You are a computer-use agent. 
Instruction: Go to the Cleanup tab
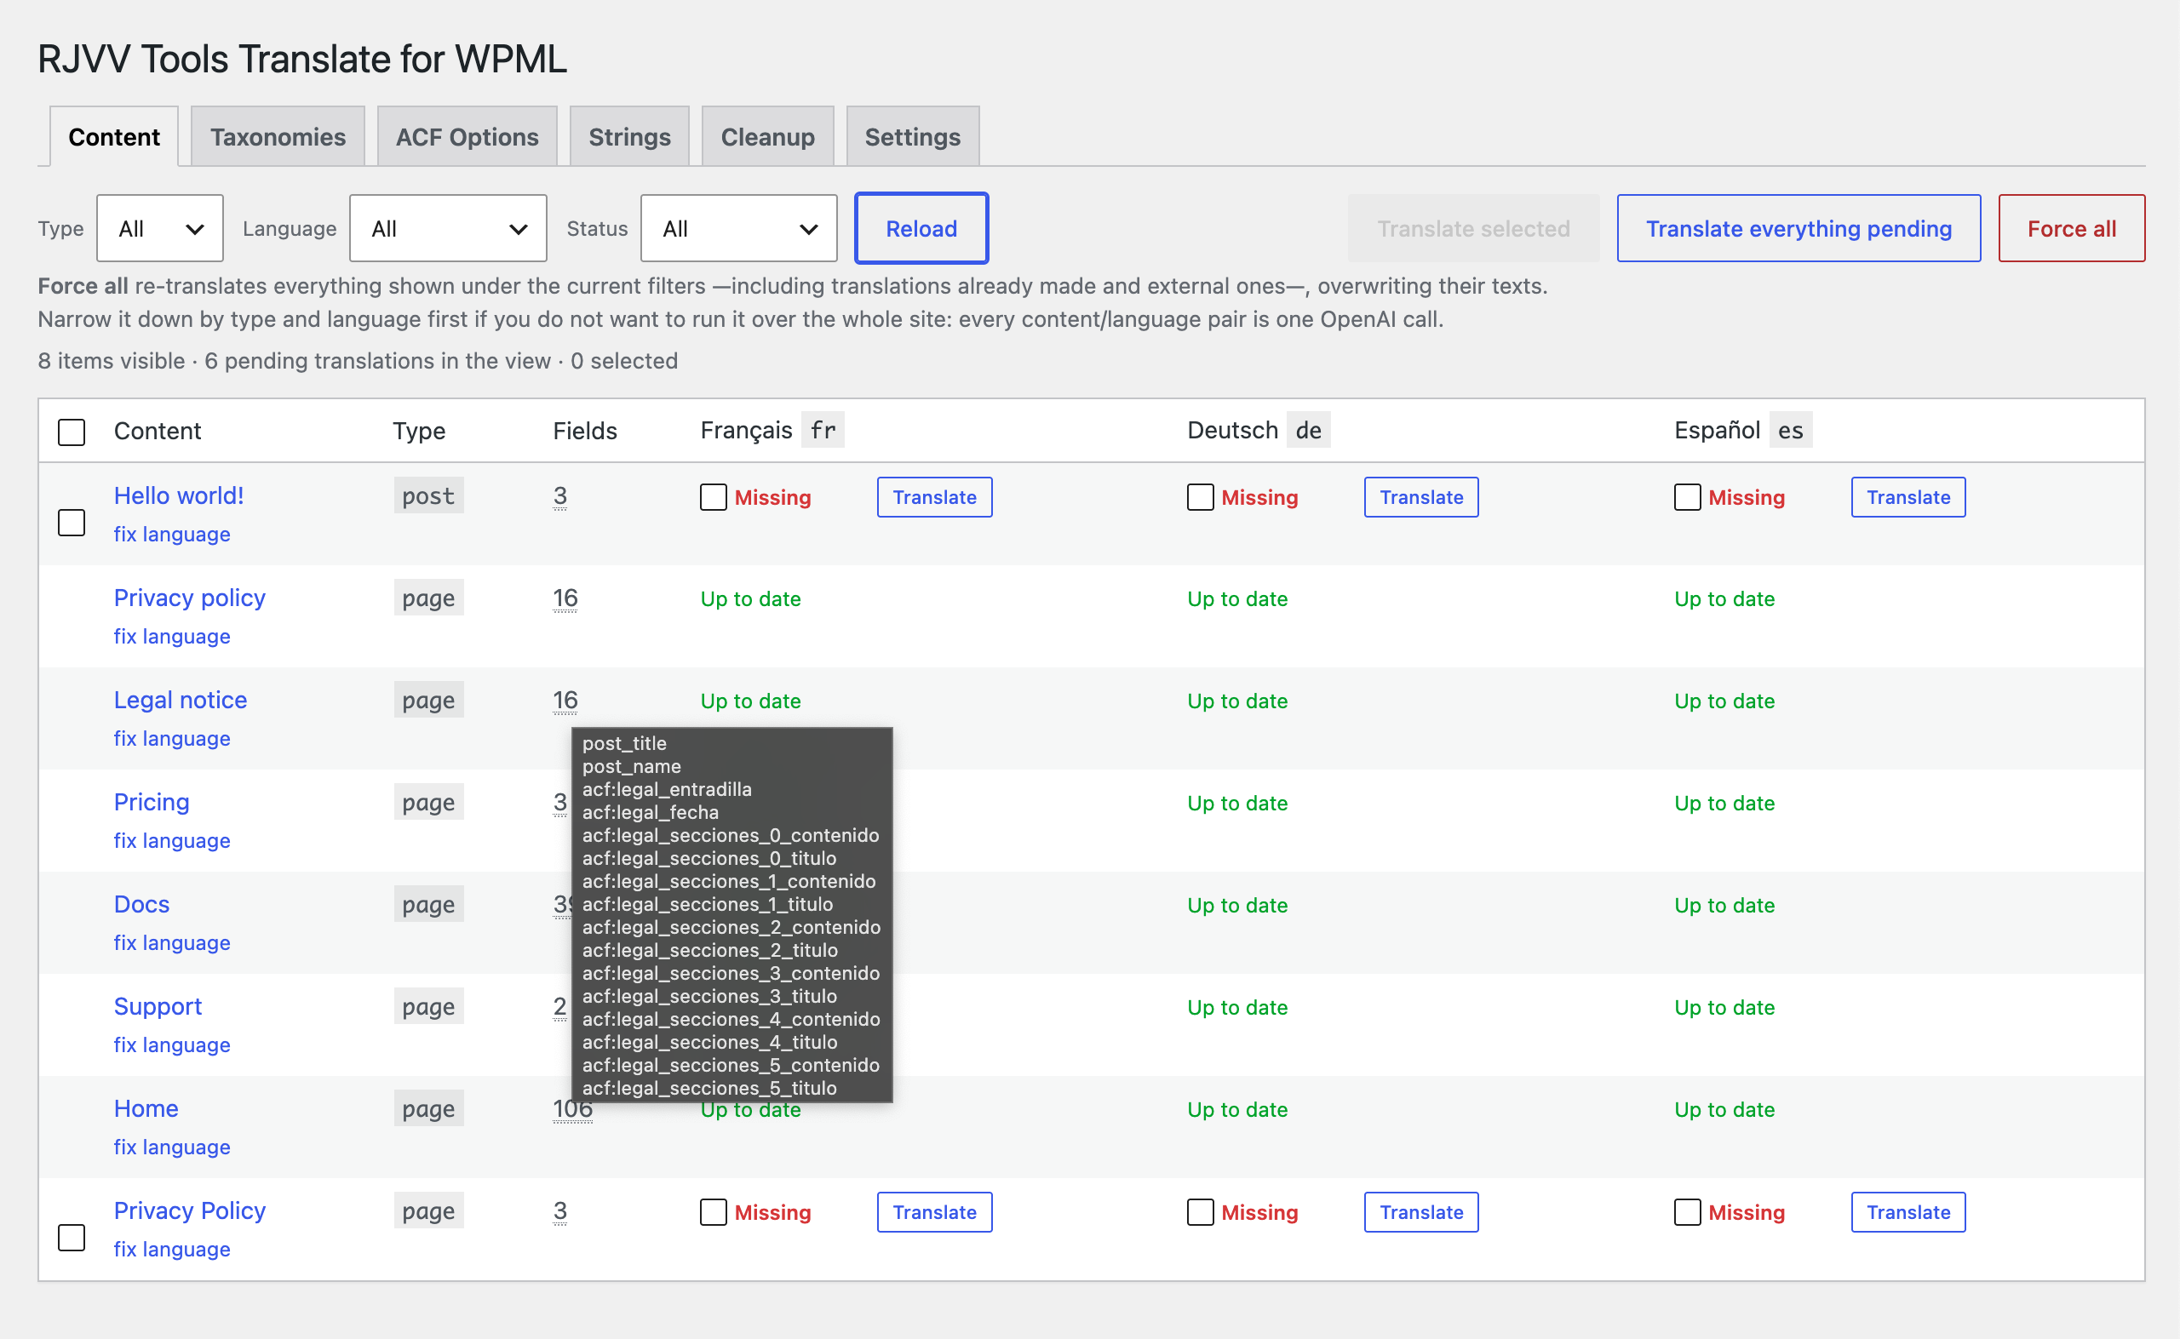click(x=767, y=136)
